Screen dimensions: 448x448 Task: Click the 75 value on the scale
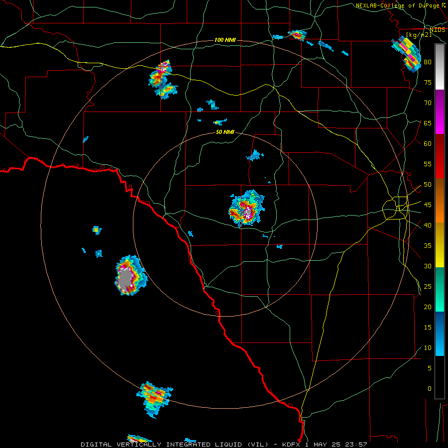[x=428, y=83]
